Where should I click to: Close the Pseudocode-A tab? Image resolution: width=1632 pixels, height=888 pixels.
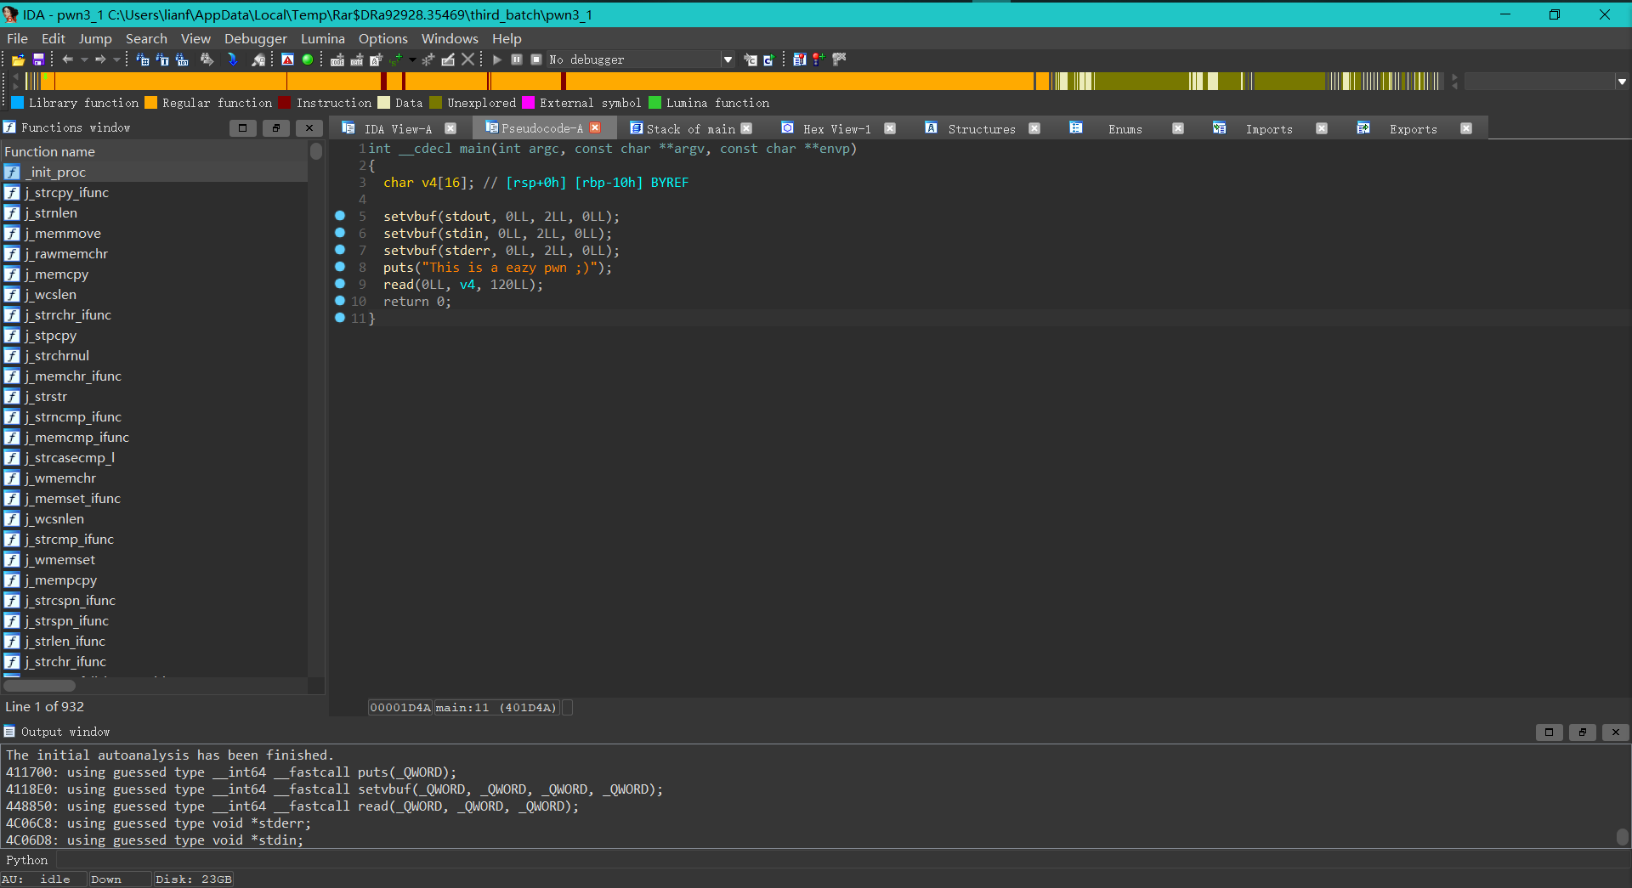click(596, 127)
